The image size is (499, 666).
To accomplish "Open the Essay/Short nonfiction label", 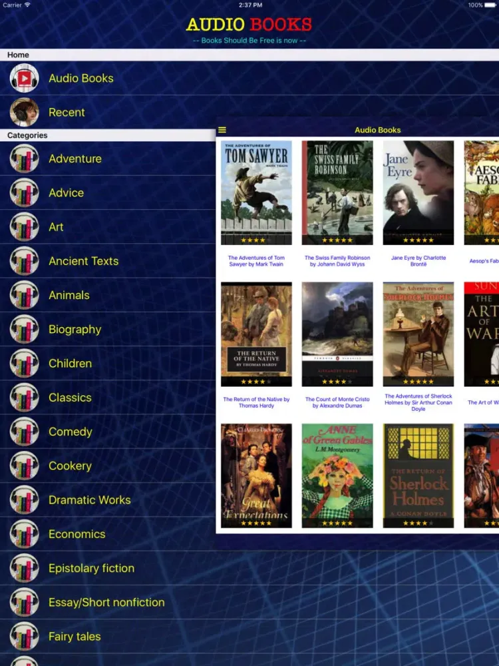I will click(106, 602).
